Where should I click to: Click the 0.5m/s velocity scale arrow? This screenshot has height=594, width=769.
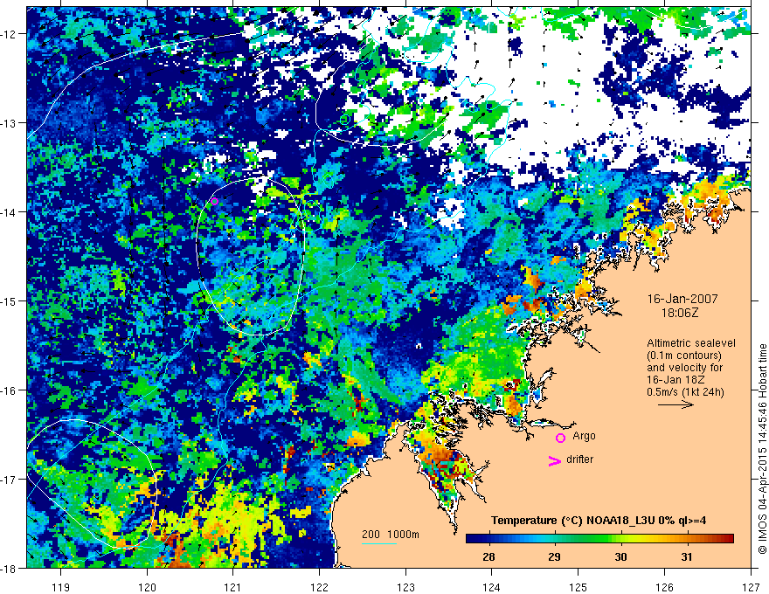click(675, 404)
